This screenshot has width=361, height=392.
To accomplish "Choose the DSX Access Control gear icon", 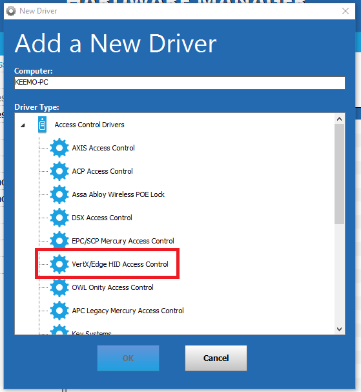I will 59,218.
